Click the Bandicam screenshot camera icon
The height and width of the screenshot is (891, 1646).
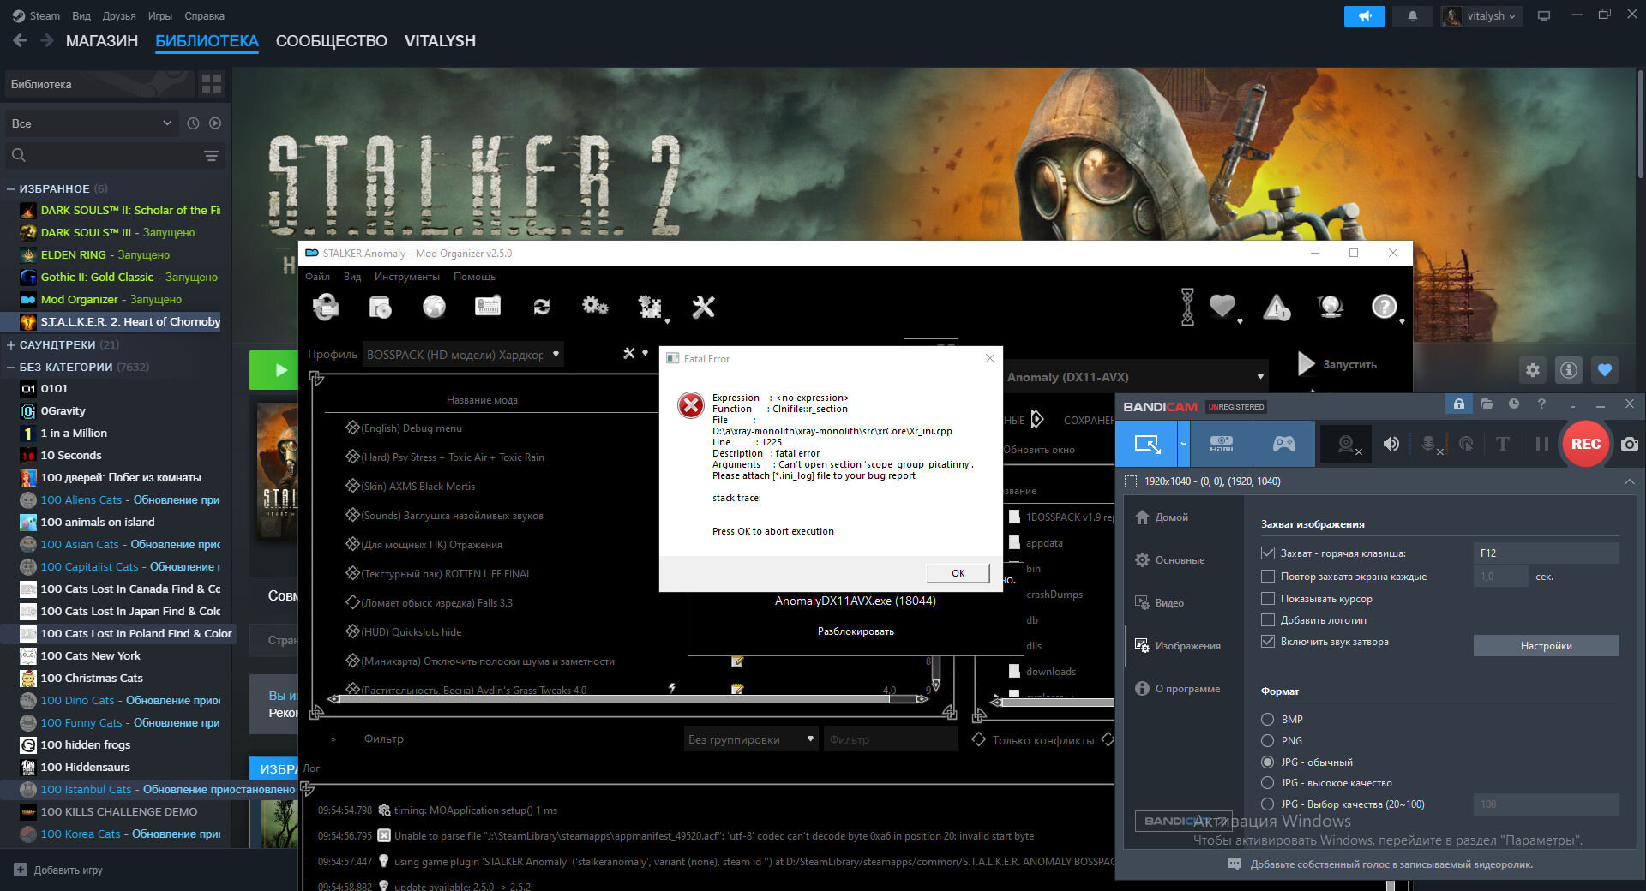pyautogui.click(x=1630, y=444)
